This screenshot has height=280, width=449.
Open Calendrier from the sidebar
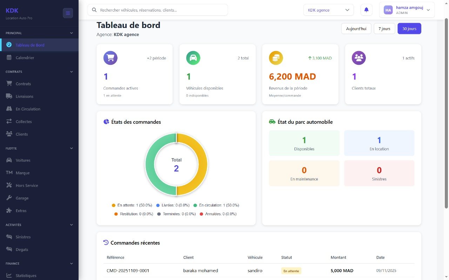(25, 58)
